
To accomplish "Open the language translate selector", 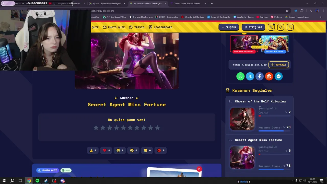I will click(271, 27).
